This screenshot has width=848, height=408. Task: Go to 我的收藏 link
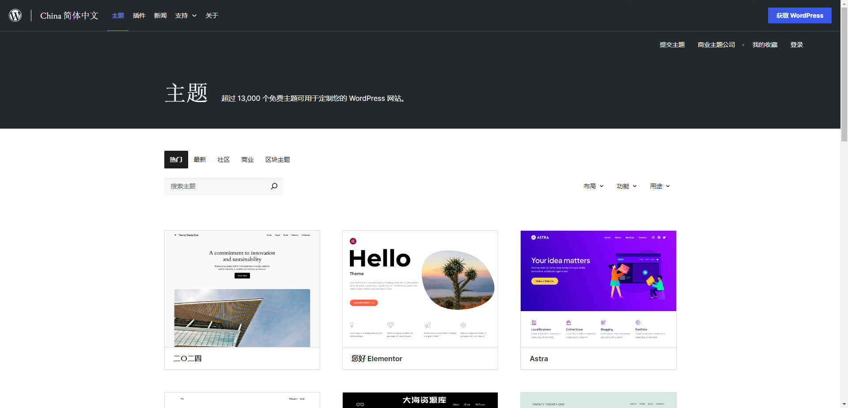[x=765, y=45]
